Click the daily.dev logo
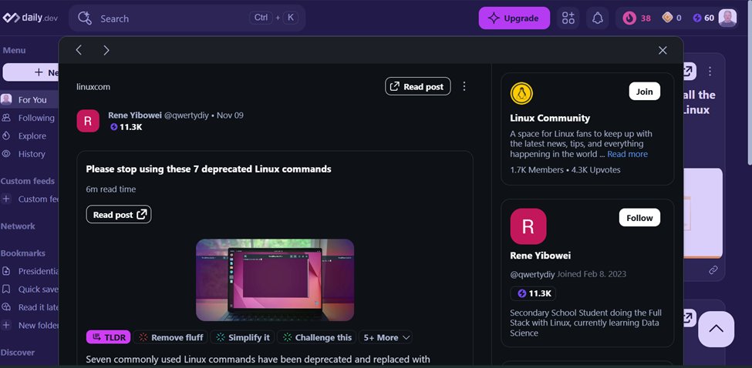The width and height of the screenshot is (752, 368). (30, 18)
